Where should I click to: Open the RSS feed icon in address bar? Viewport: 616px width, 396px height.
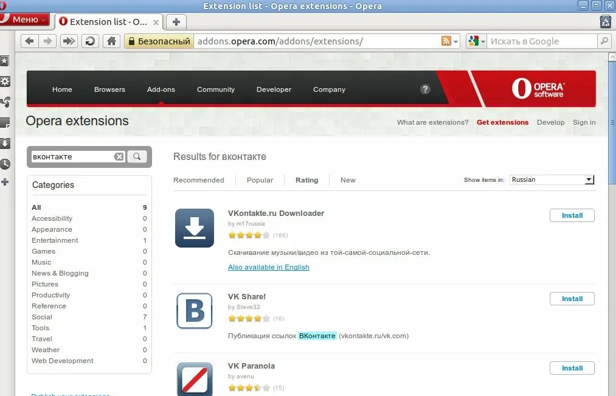pos(446,41)
